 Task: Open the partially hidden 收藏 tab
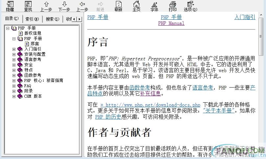point(67,19)
